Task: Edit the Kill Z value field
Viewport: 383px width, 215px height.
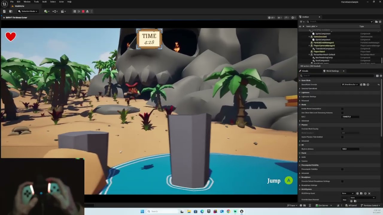Action: (350, 117)
